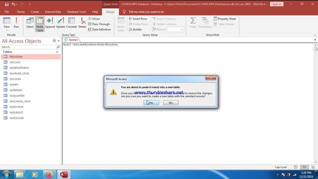Image resolution: width=318 pixels, height=179 pixels.
Task: Collapse the navigation pane with chevrons
Action: (x=59, y=41)
